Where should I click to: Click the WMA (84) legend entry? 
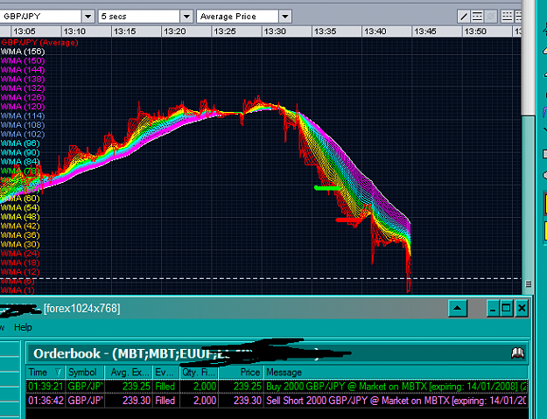click(20, 162)
